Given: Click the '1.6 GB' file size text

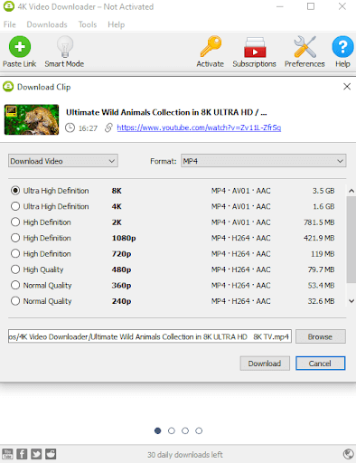Looking at the screenshot, I should pyautogui.click(x=323, y=206).
